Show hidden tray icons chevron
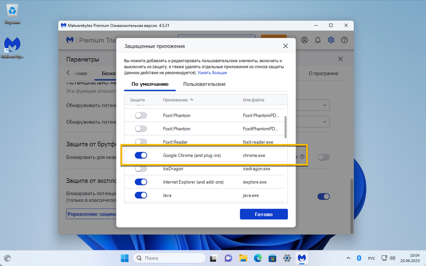This screenshot has width=426, height=266. [x=348, y=258]
